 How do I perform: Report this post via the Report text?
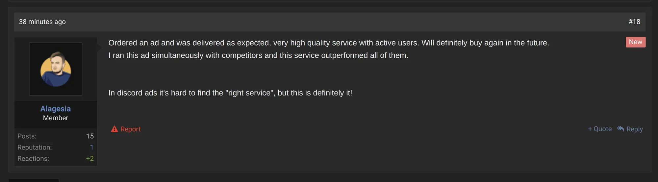[131, 129]
